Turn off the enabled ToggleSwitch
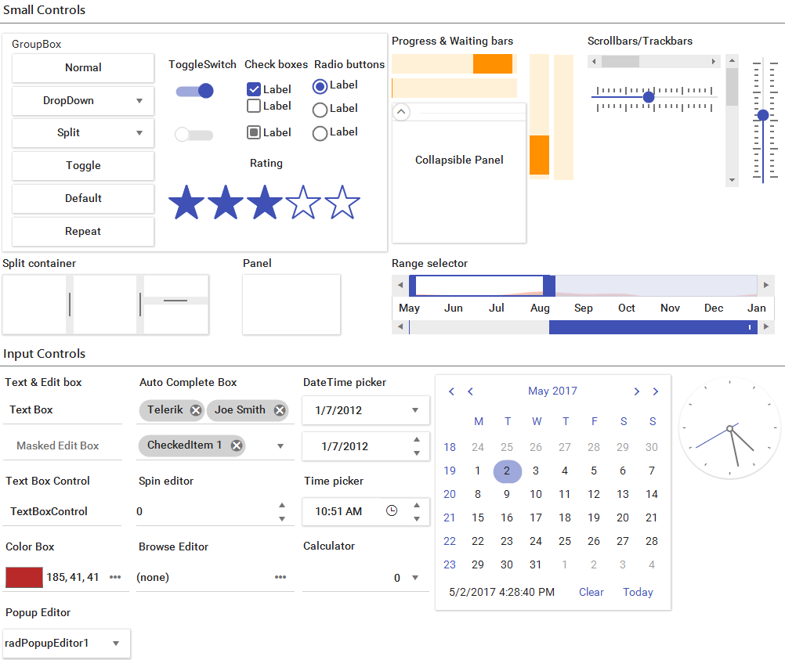Screen dimensions: 785x660 [195, 91]
